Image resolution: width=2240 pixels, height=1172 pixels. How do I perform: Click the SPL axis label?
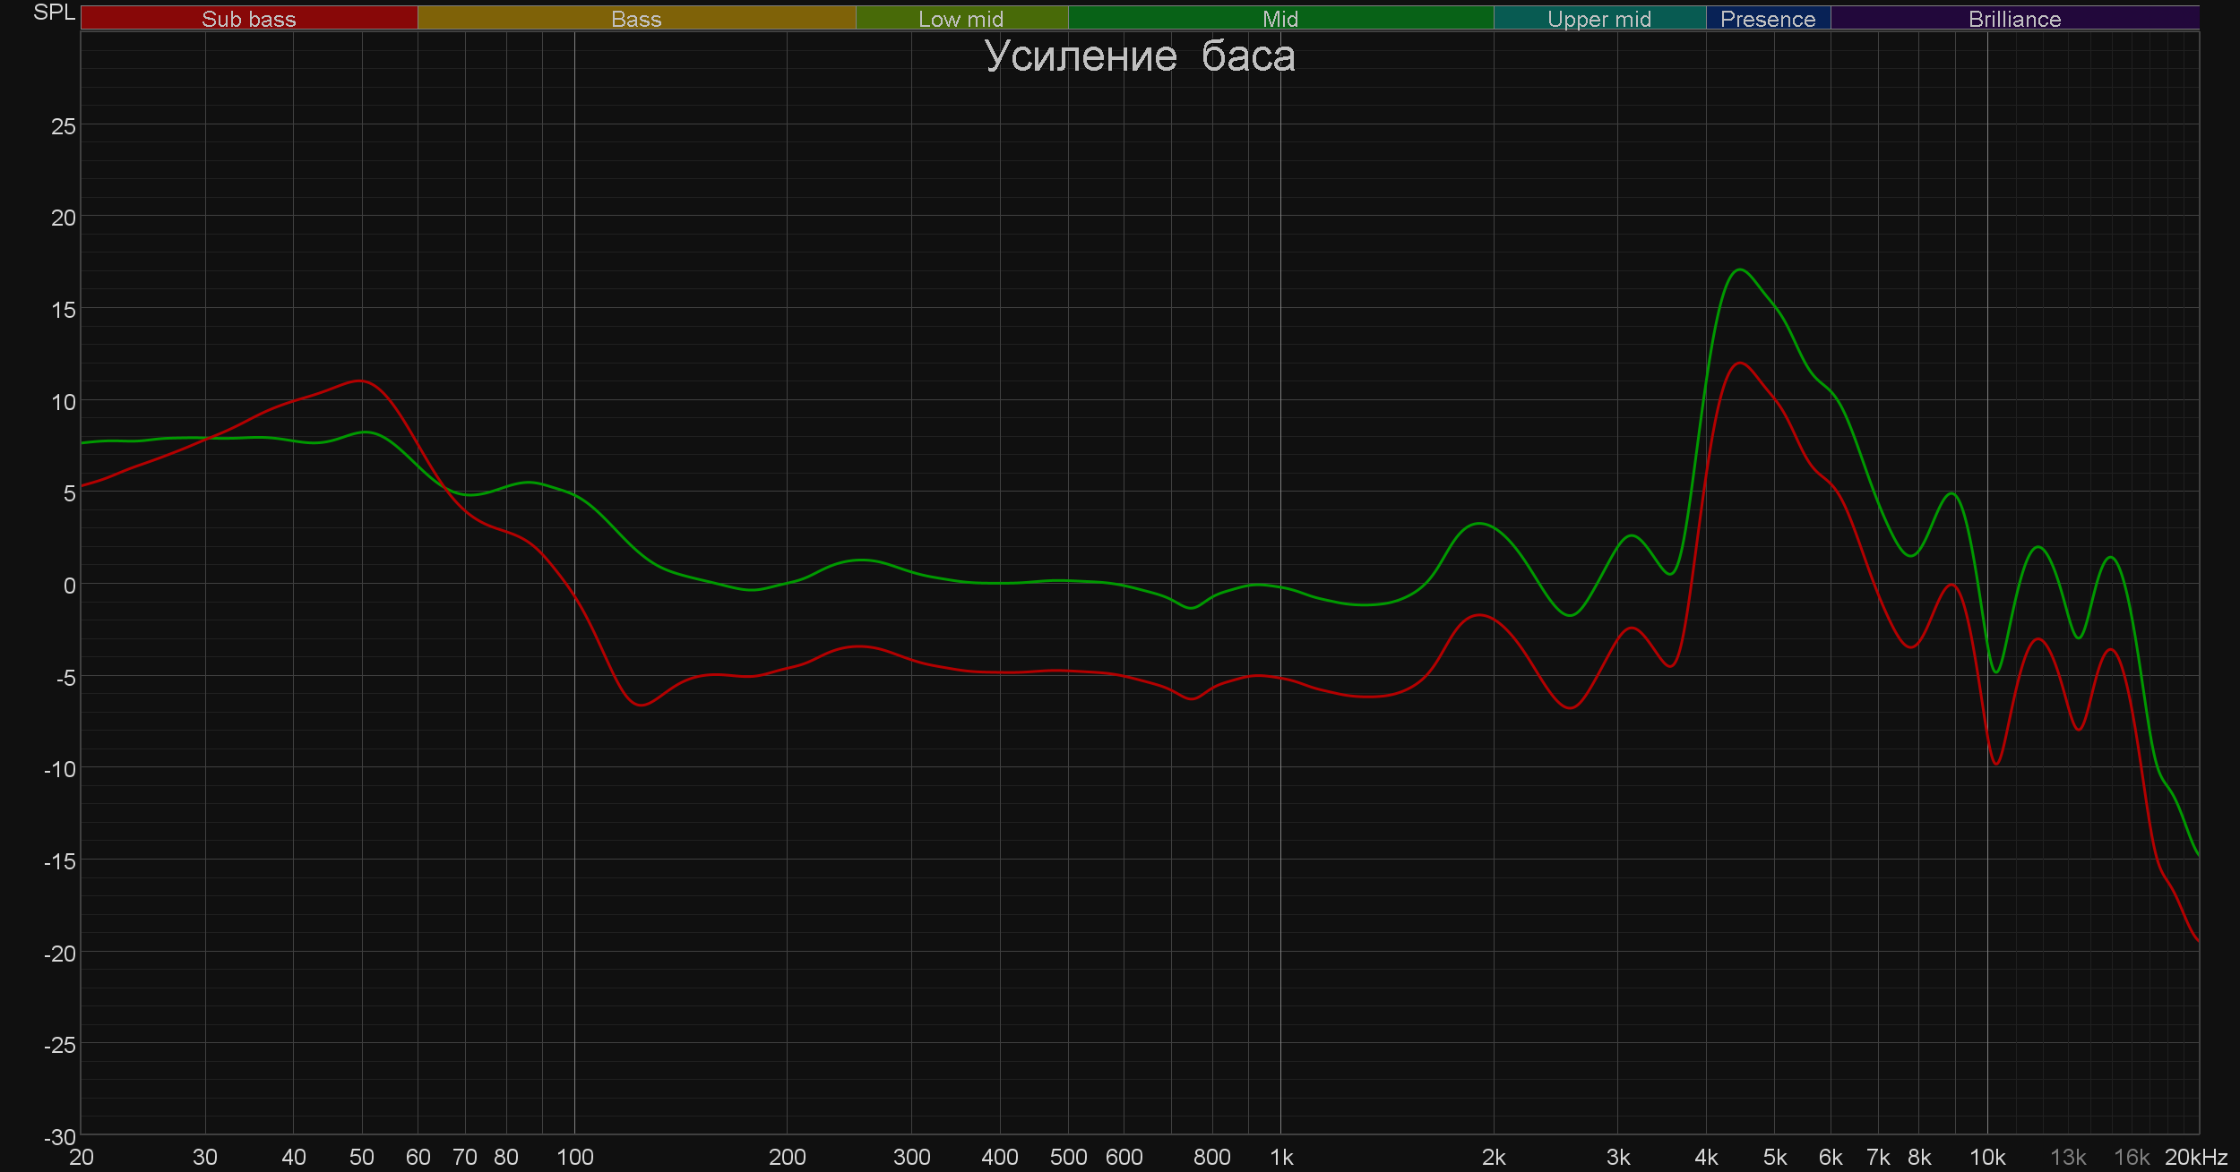tap(54, 13)
